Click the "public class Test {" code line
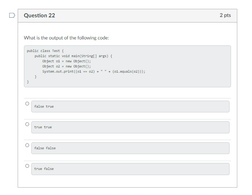The image size is (252, 195). click(x=46, y=51)
